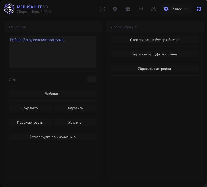Open the briefcase inventory tab icon
This screenshot has width=207, height=187.
pos(128,9)
